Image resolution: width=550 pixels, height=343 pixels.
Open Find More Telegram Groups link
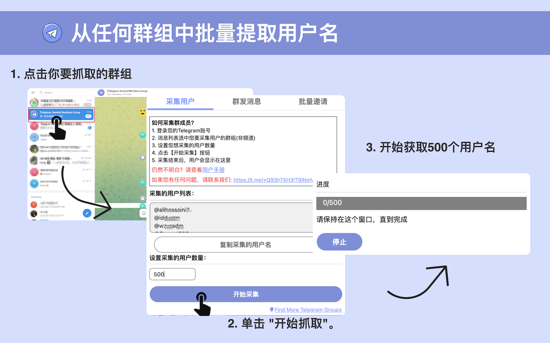point(308,310)
